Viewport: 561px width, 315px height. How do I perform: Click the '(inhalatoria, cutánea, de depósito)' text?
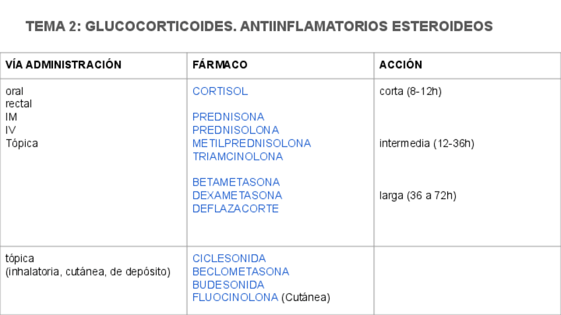pos(88,271)
